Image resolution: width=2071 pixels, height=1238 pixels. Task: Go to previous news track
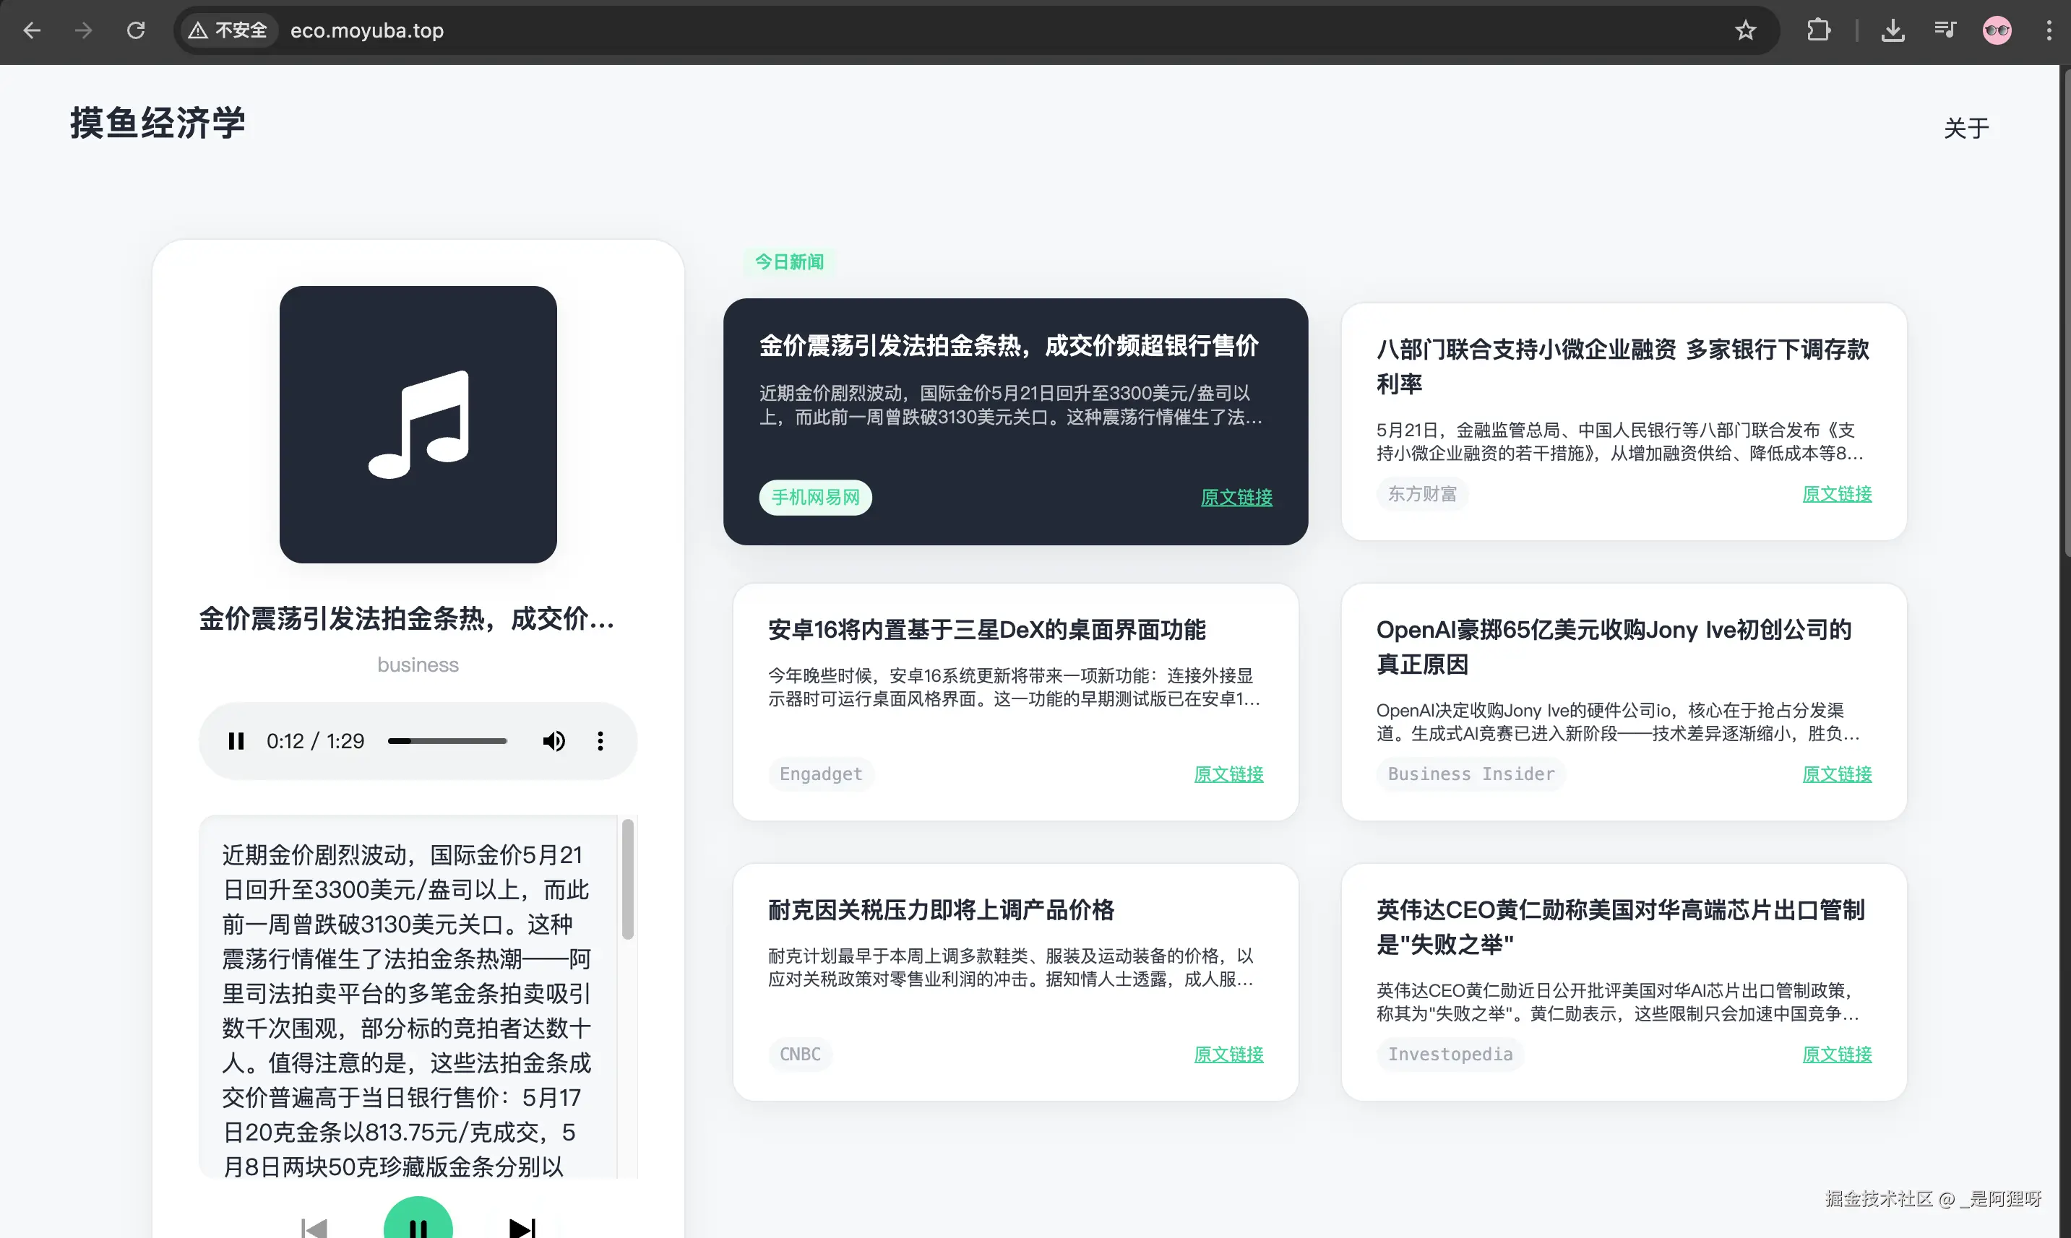click(x=314, y=1227)
